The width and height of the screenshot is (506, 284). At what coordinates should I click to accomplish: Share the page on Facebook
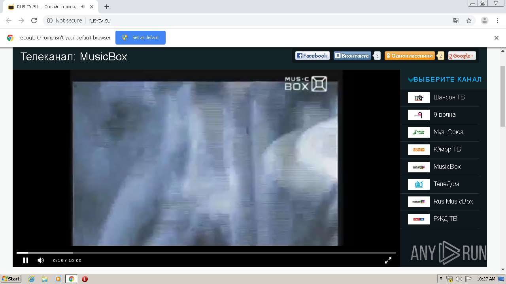click(312, 56)
